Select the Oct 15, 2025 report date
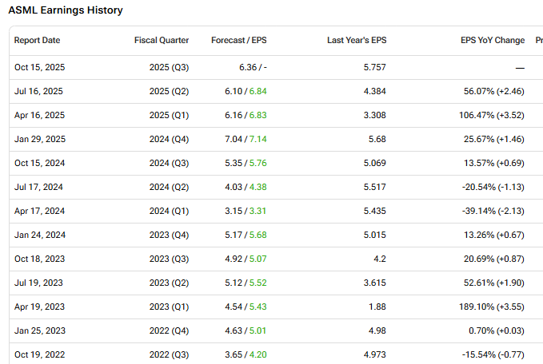 pyautogui.click(x=38, y=68)
